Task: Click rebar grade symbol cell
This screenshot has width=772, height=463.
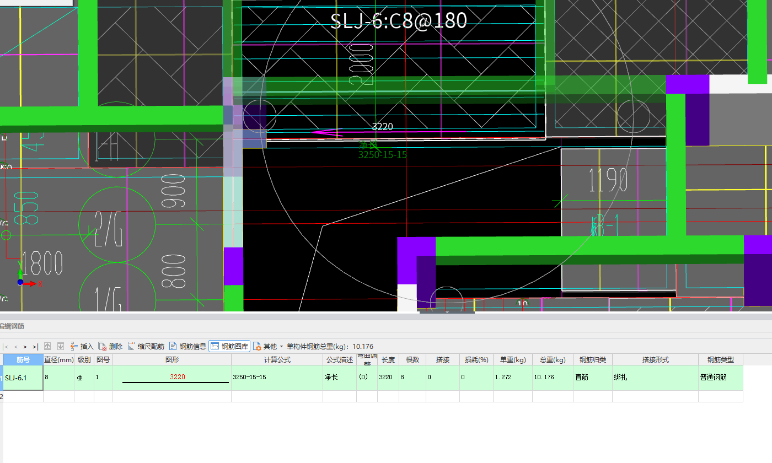Action: point(84,378)
